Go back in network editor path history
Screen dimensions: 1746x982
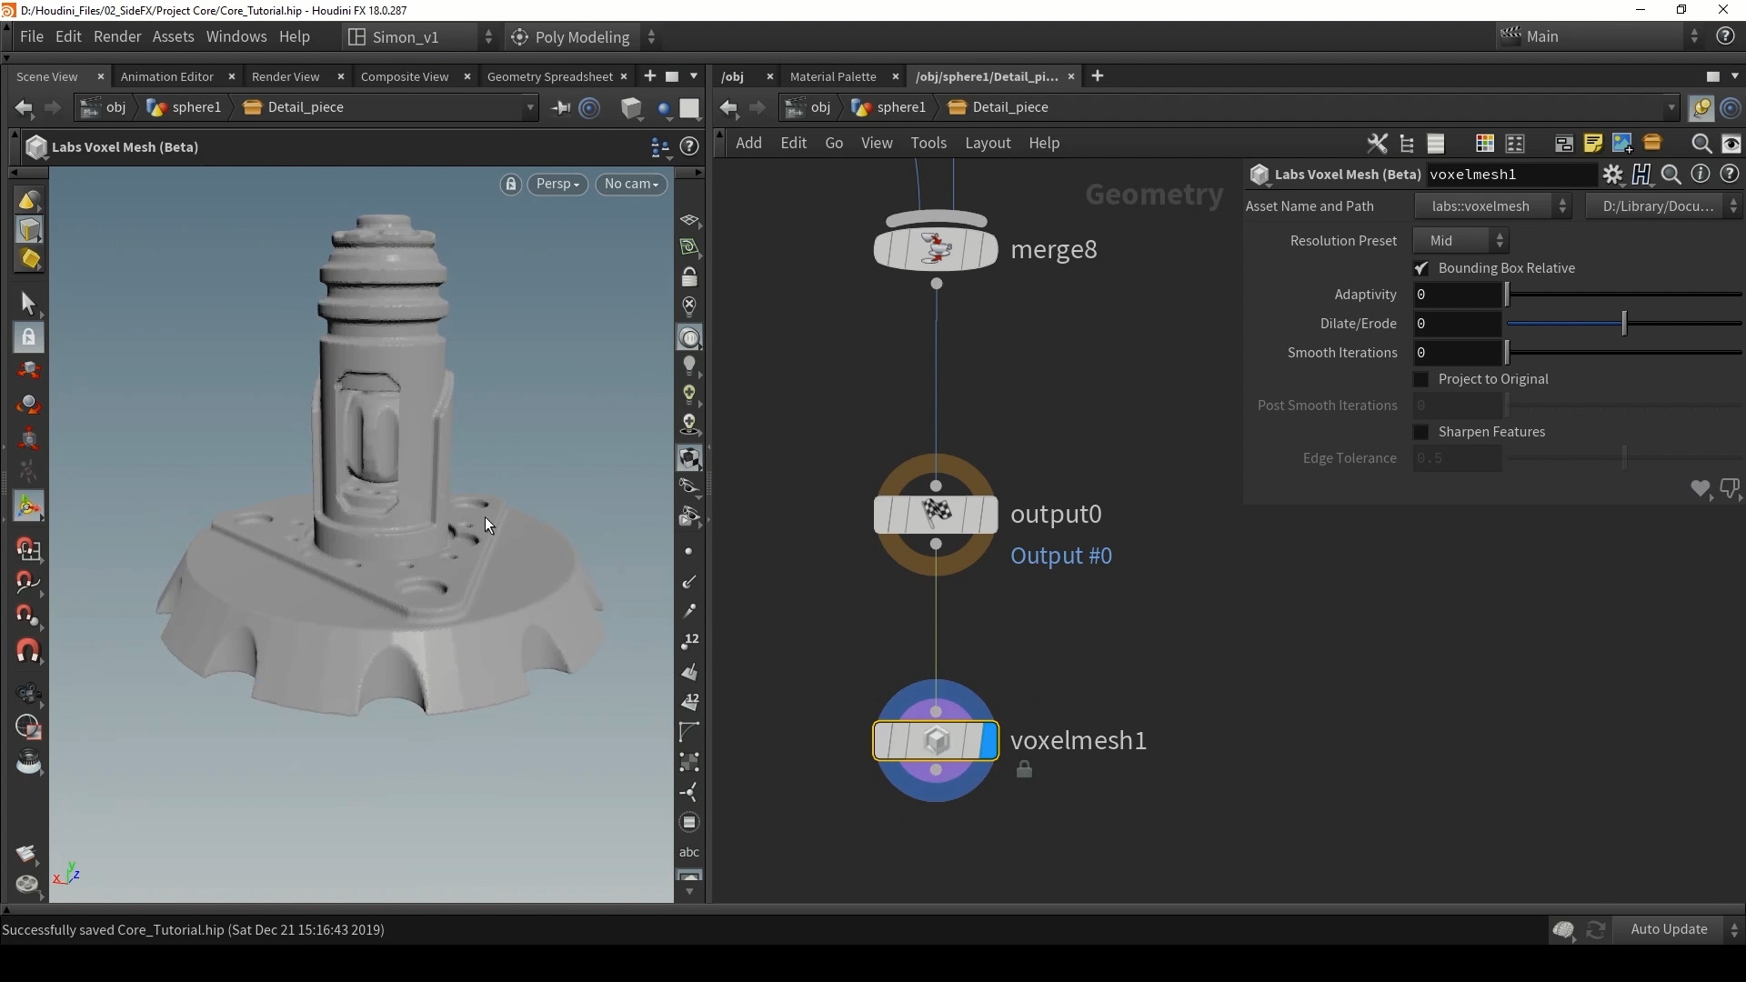[x=729, y=108]
